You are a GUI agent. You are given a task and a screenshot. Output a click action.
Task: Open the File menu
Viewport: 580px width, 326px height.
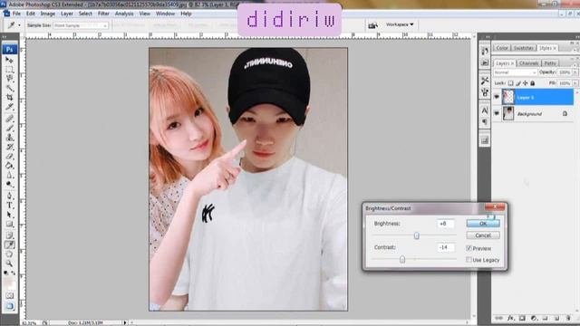16,14
